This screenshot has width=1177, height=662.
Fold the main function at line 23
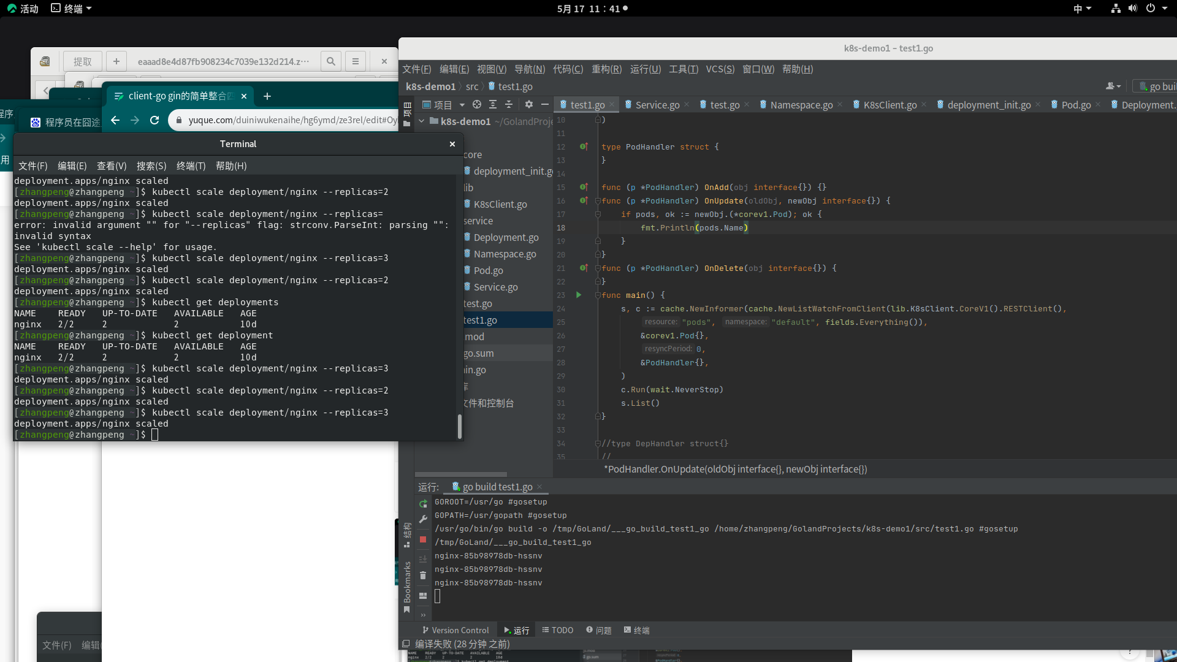coord(598,295)
